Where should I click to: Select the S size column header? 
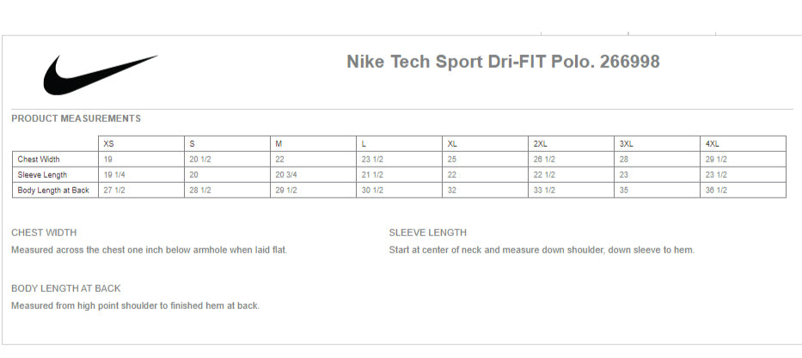(193, 143)
